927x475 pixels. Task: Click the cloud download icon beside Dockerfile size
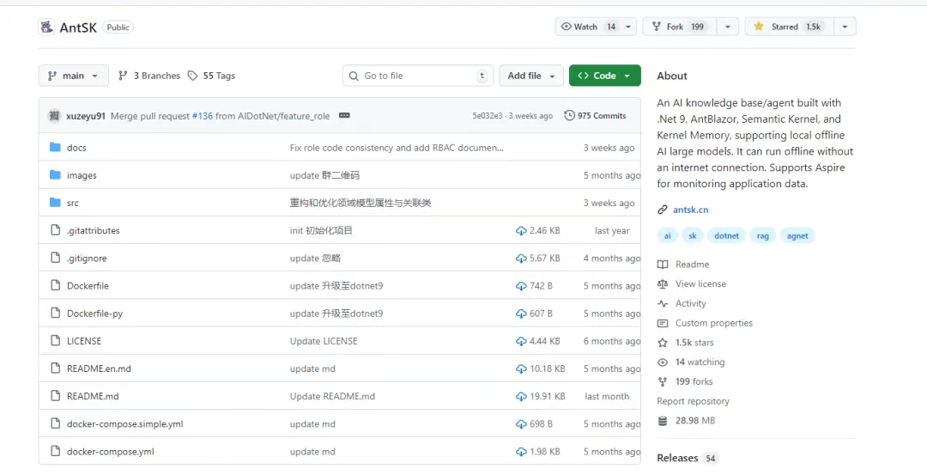click(x=521, y=286)
